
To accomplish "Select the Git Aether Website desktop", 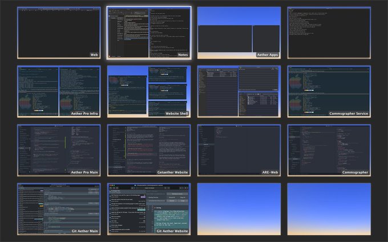I will pos(149,209).
